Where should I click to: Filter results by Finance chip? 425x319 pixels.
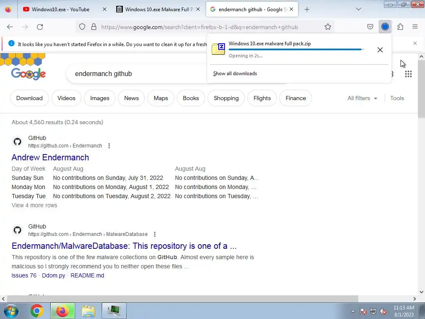pos(296,98)
